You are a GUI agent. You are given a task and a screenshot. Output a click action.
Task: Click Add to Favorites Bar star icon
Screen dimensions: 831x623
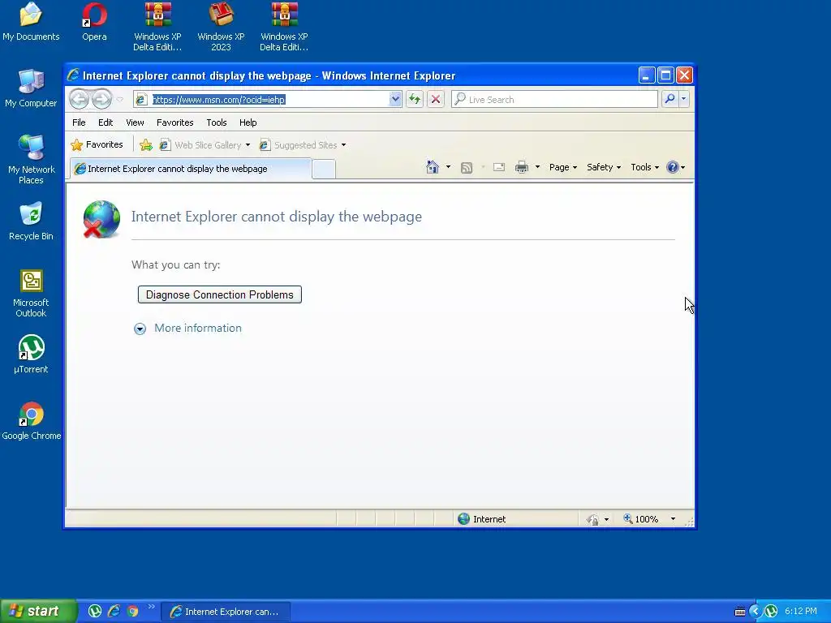146,144
